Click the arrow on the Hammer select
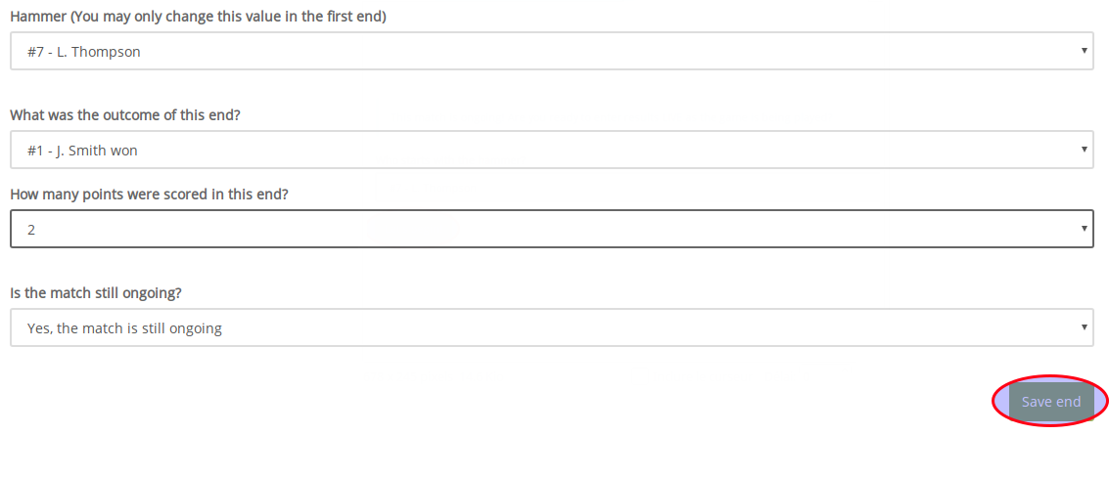 tap(1084, 51)
